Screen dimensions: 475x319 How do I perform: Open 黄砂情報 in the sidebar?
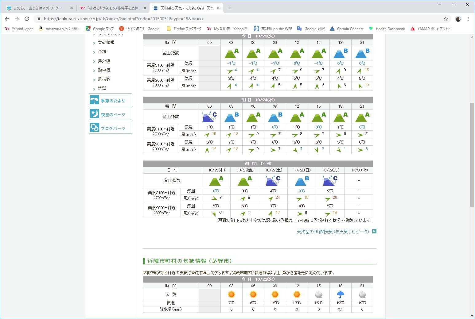106,42
